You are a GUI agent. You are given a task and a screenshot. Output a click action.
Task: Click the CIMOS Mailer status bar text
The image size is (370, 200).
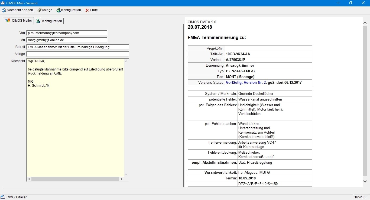17,197
